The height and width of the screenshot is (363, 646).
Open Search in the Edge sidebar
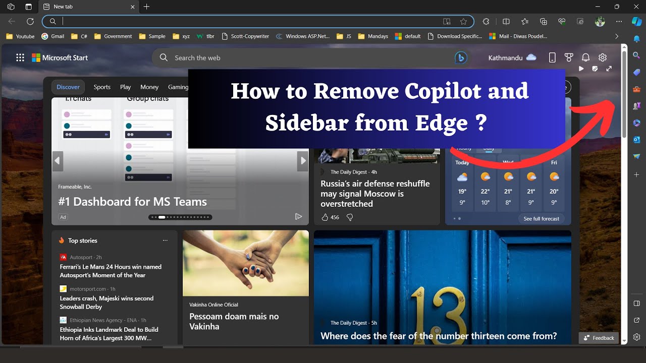point(636,55)
